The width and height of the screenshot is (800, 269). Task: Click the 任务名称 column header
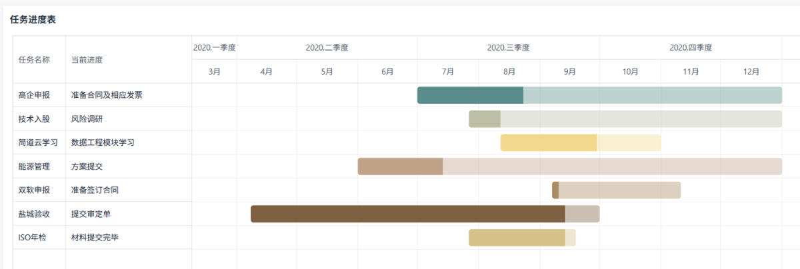[x=34, y=59]
